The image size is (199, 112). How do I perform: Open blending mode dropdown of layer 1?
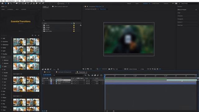pos(89,80)
